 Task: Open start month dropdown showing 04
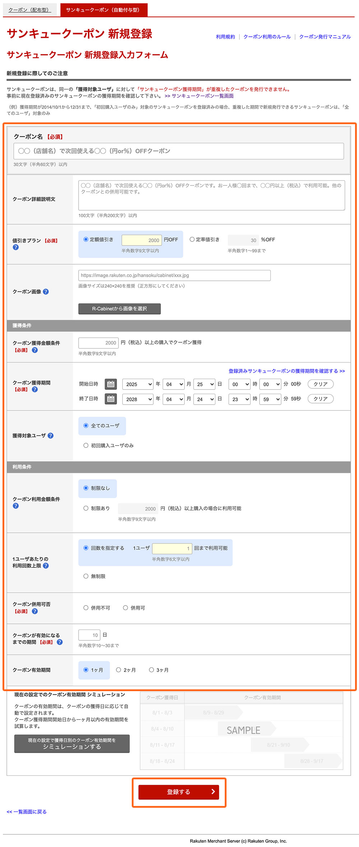(174, 384)
